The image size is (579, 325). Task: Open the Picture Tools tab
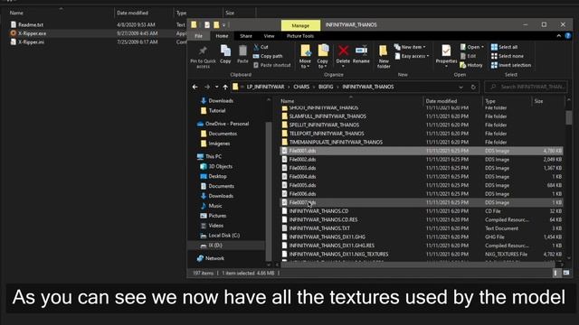[x=300, y=36]
